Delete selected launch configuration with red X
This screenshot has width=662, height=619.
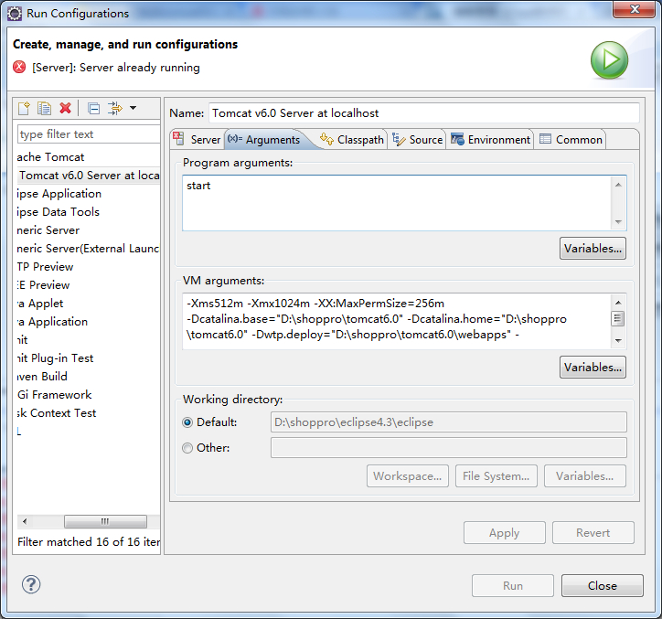point(66,109)
